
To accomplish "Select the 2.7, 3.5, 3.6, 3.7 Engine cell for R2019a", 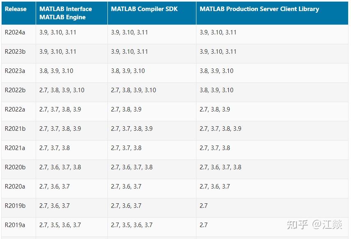I will coord(61,225).
